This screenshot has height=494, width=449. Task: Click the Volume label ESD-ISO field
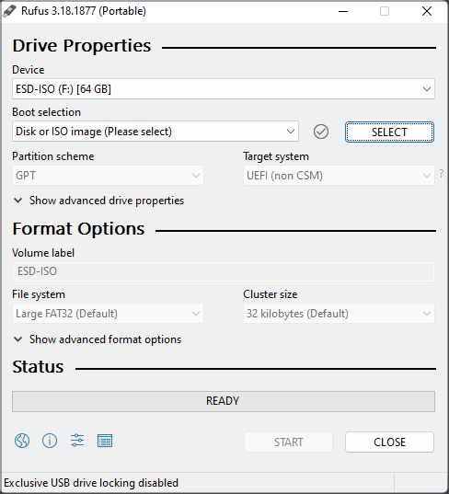coord(224,271)
